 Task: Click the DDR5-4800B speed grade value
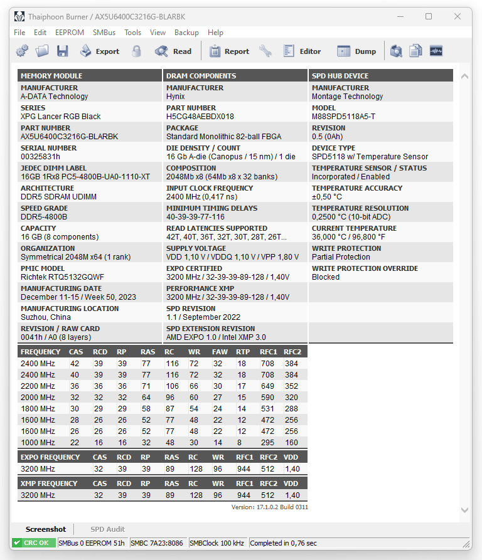pyautogui.click(x=44, y=217)
